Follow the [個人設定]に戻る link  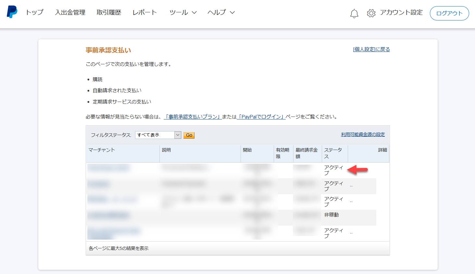[371, 49]
